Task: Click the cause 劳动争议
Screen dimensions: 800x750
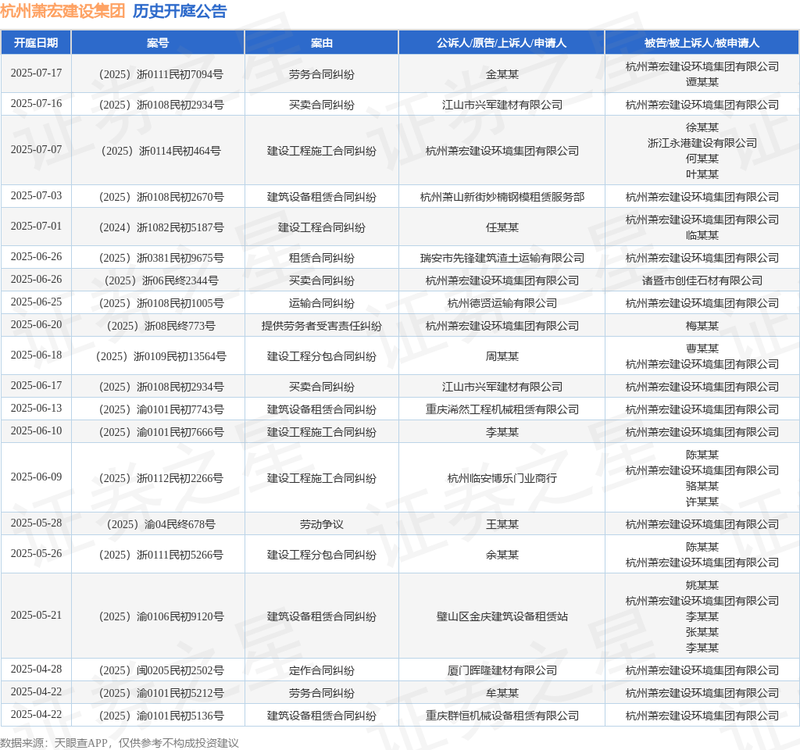Action: click(321, 524)
